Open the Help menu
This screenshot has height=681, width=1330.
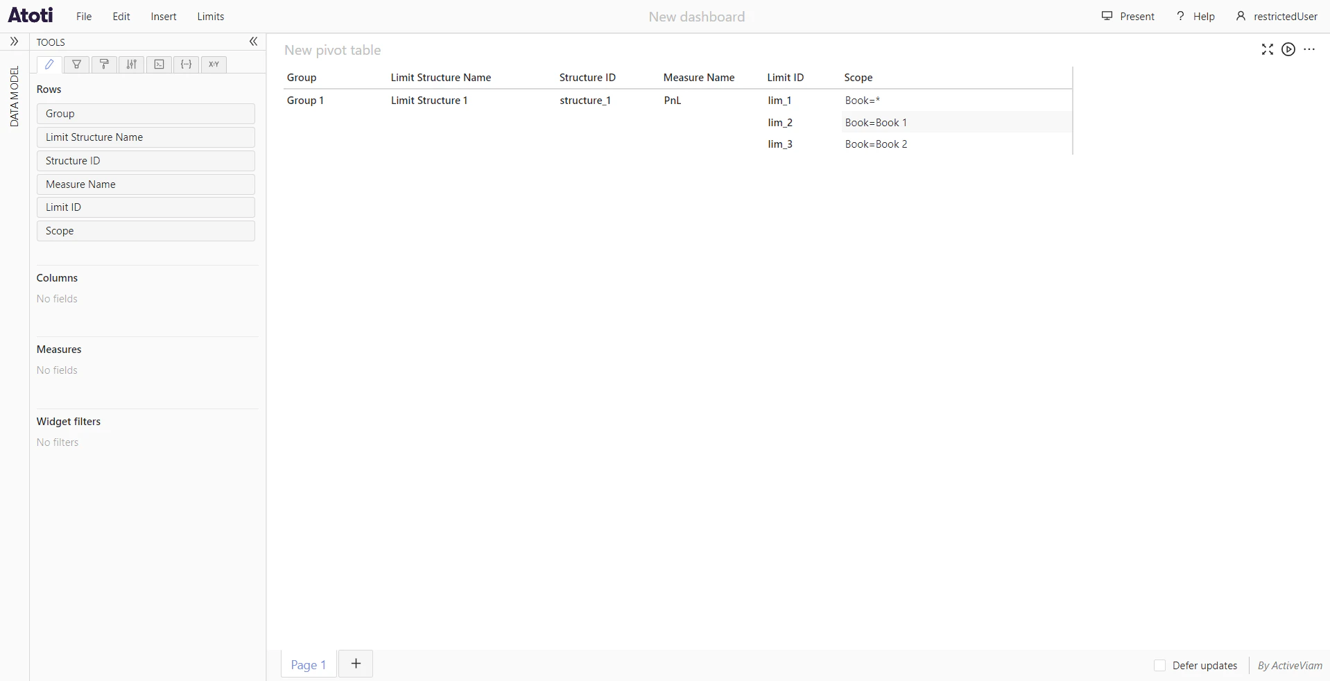point(1195,17)
